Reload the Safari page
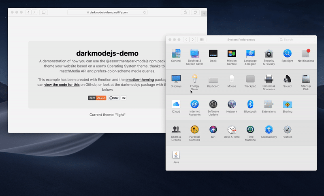 (145, 12)
